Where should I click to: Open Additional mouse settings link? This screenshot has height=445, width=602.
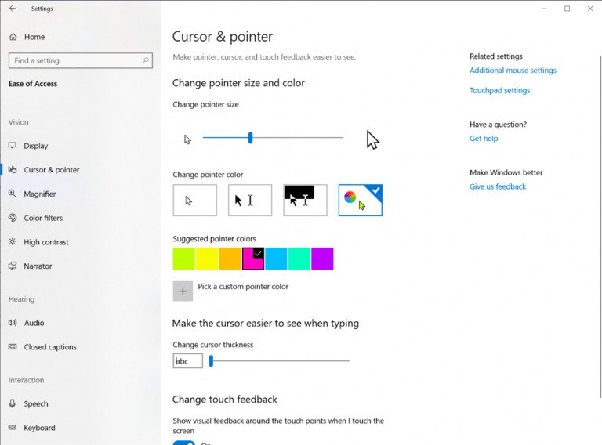pos(513,71)
